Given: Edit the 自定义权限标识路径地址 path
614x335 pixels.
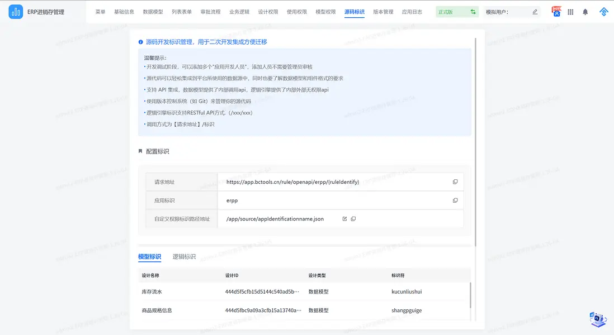Looking at the screenshot, I should [x=344, y=219].
